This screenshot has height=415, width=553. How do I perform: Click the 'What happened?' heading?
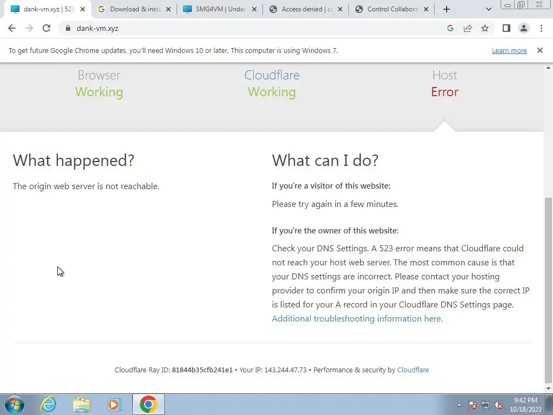point(73,160)
